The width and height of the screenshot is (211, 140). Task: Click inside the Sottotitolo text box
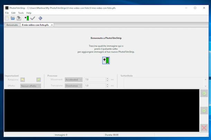click(164, 83)
